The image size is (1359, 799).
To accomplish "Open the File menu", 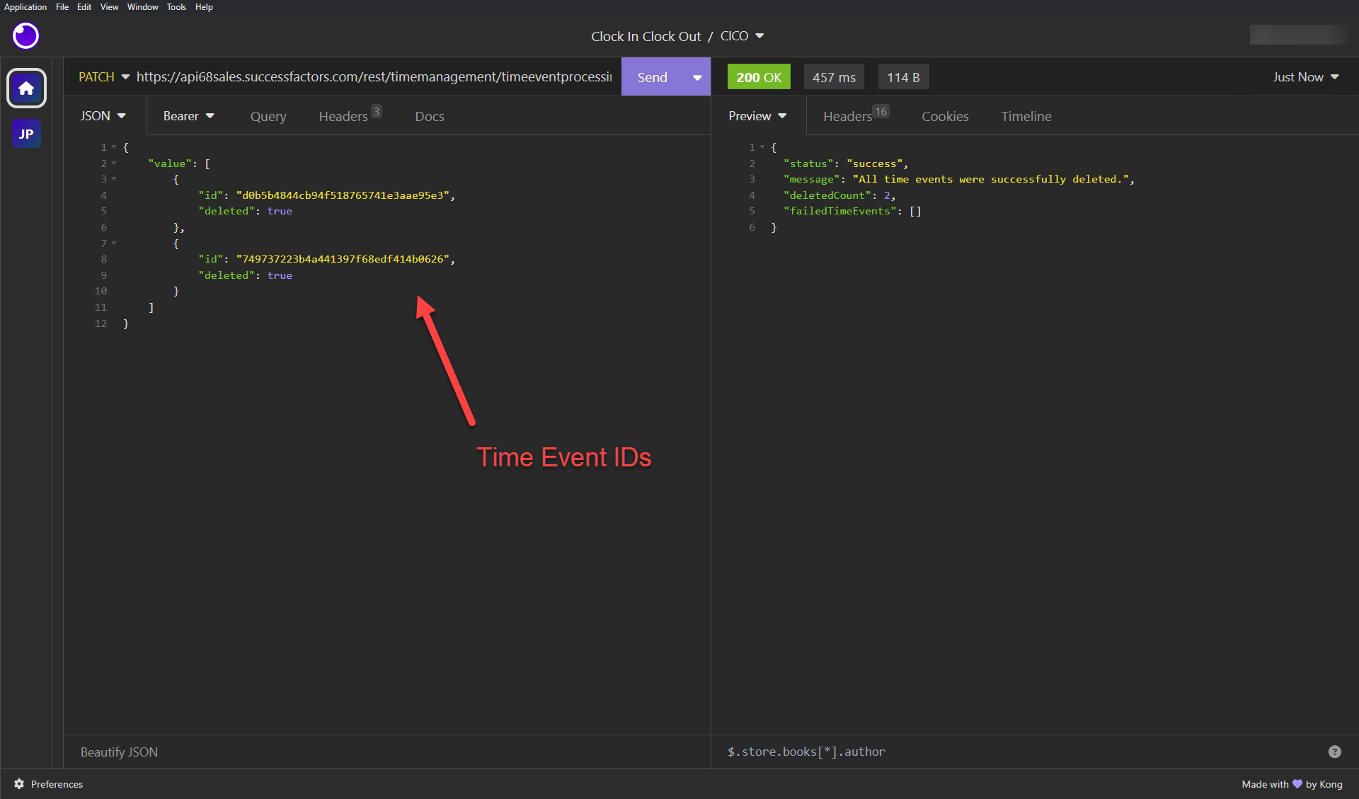I will pyautogui.click(x=62, y=7).
